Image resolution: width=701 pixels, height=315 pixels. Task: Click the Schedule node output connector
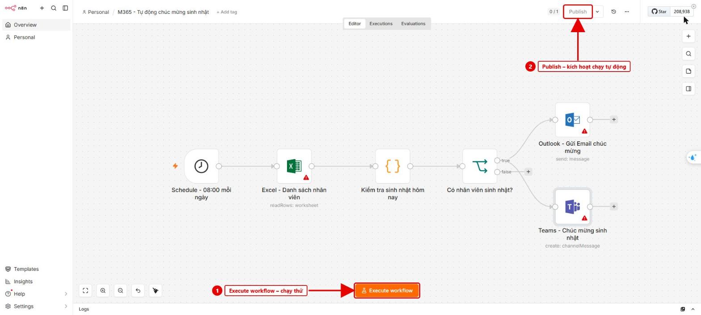[x=219, y=166]
